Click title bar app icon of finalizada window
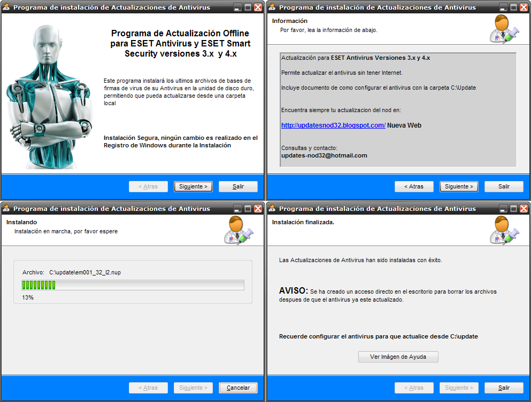 tap(272, 208)
